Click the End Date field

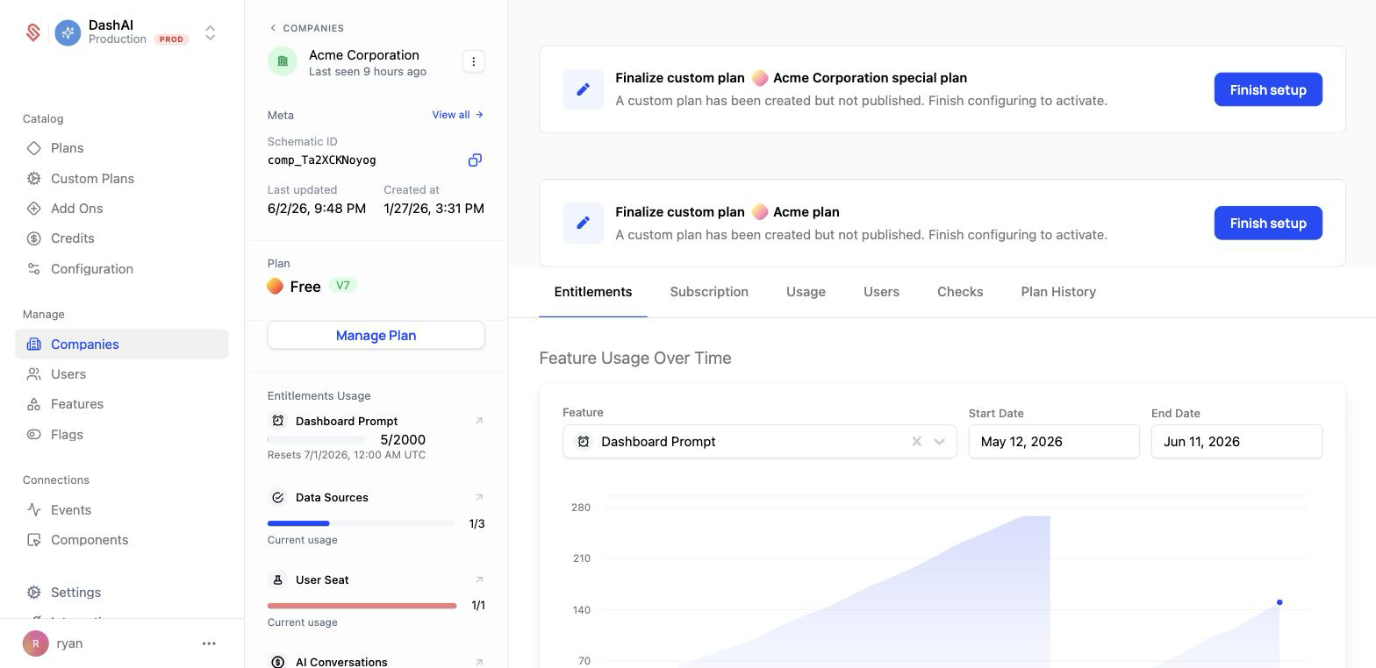[1236, 442]
